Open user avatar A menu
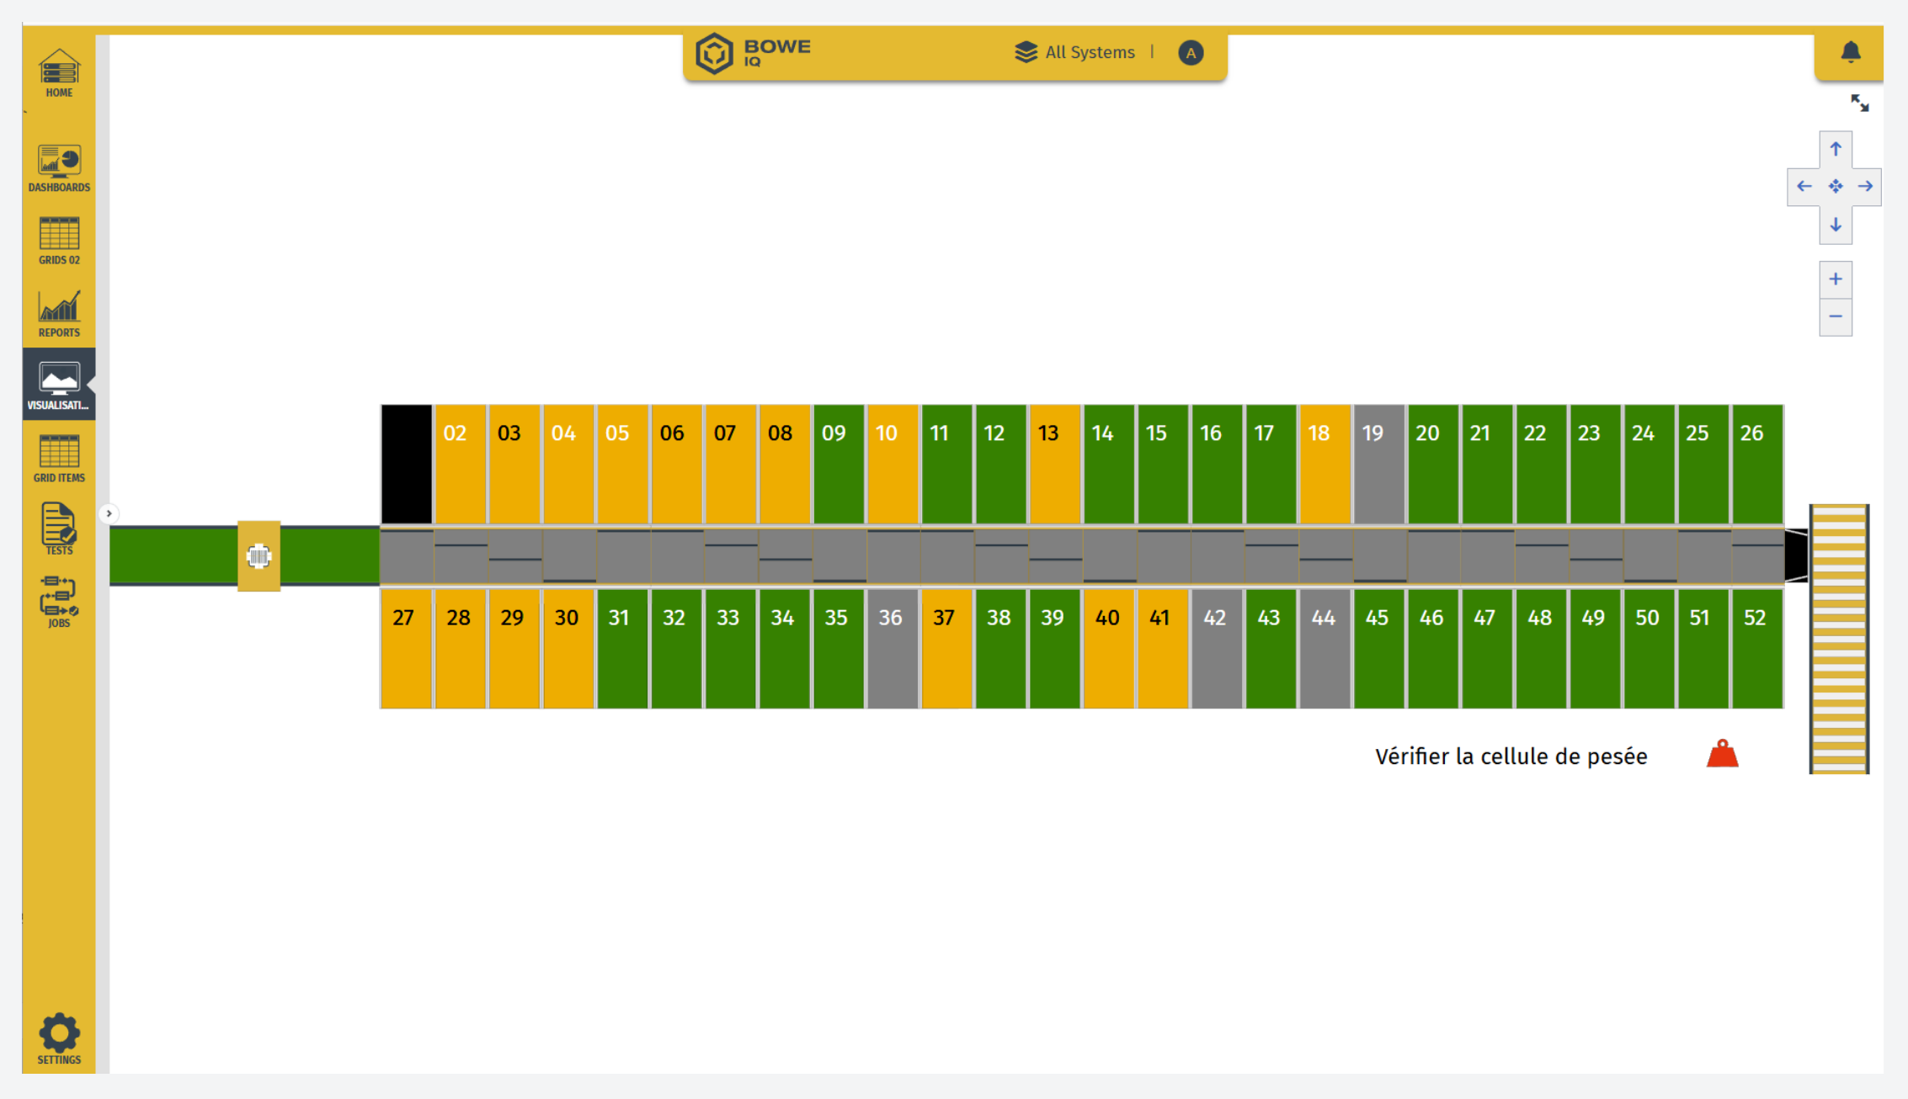Image resolution: width=1908 pixels, height=1099 pixels. (1190, 53)
